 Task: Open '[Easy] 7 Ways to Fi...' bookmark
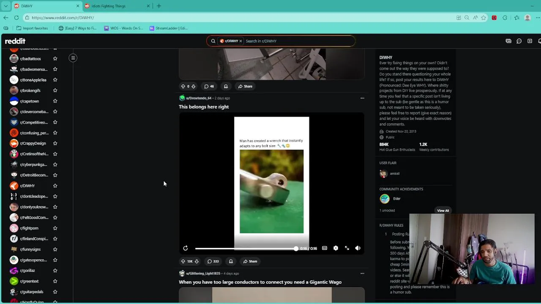point(77,28)
